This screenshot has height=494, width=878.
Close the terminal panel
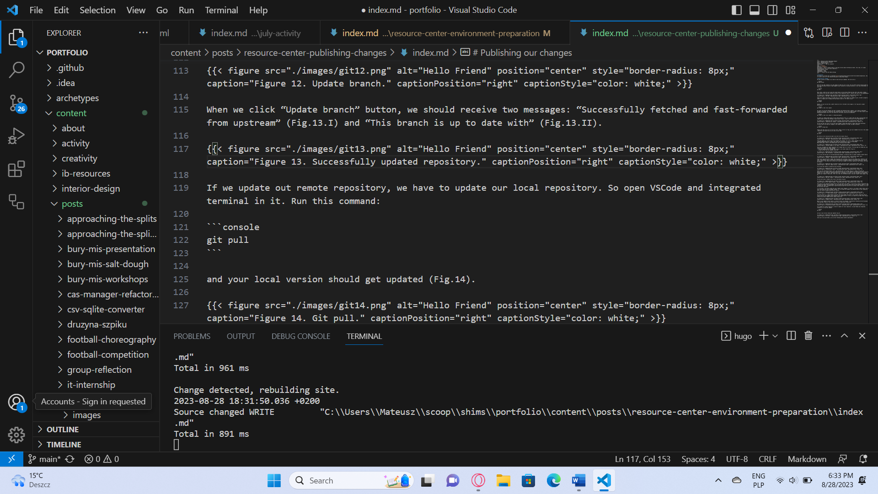(x=862, y=336)
